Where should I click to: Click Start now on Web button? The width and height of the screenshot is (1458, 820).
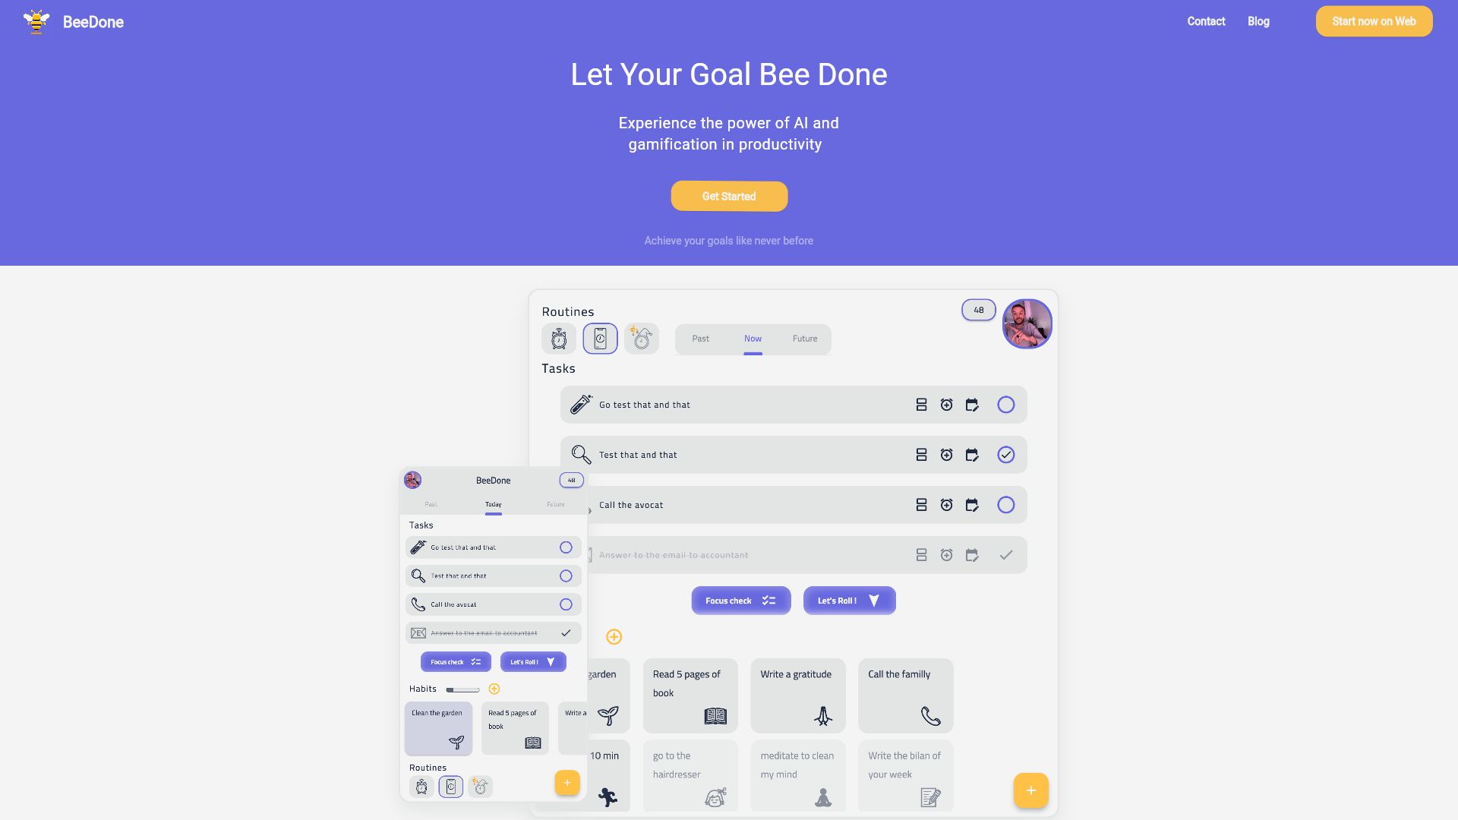coord(1374,21)
